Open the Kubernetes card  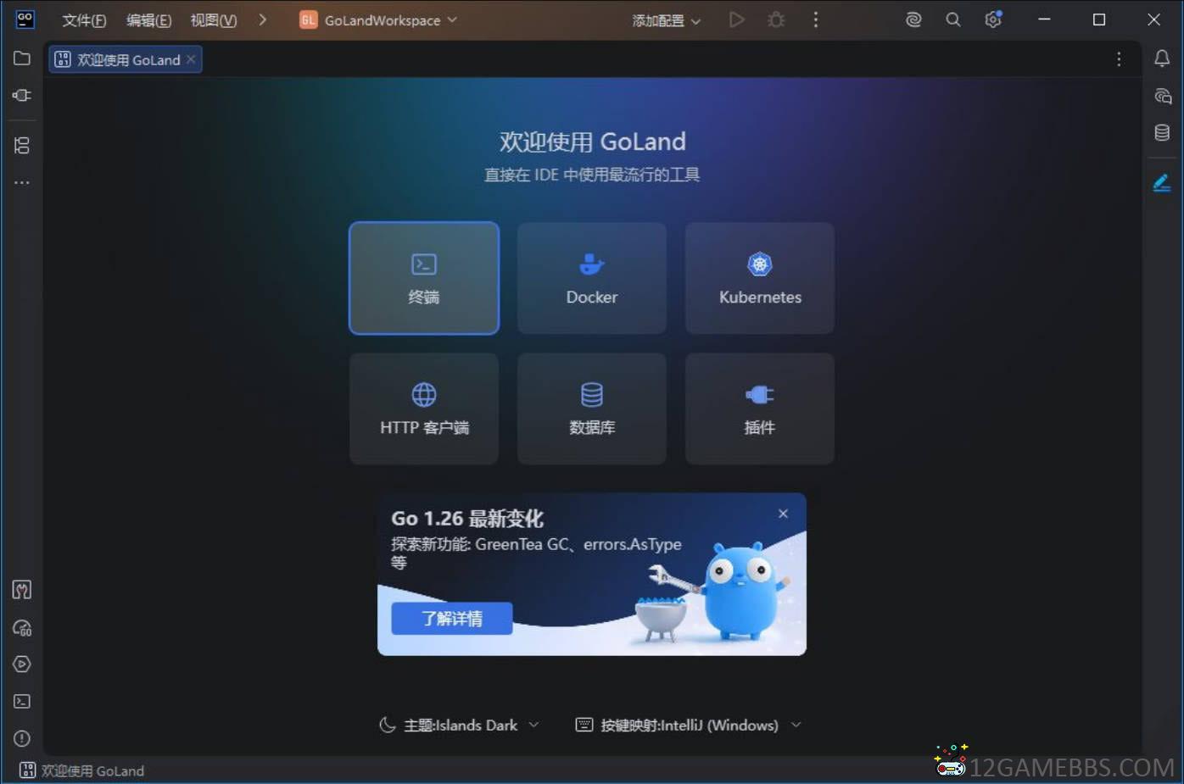760,278
